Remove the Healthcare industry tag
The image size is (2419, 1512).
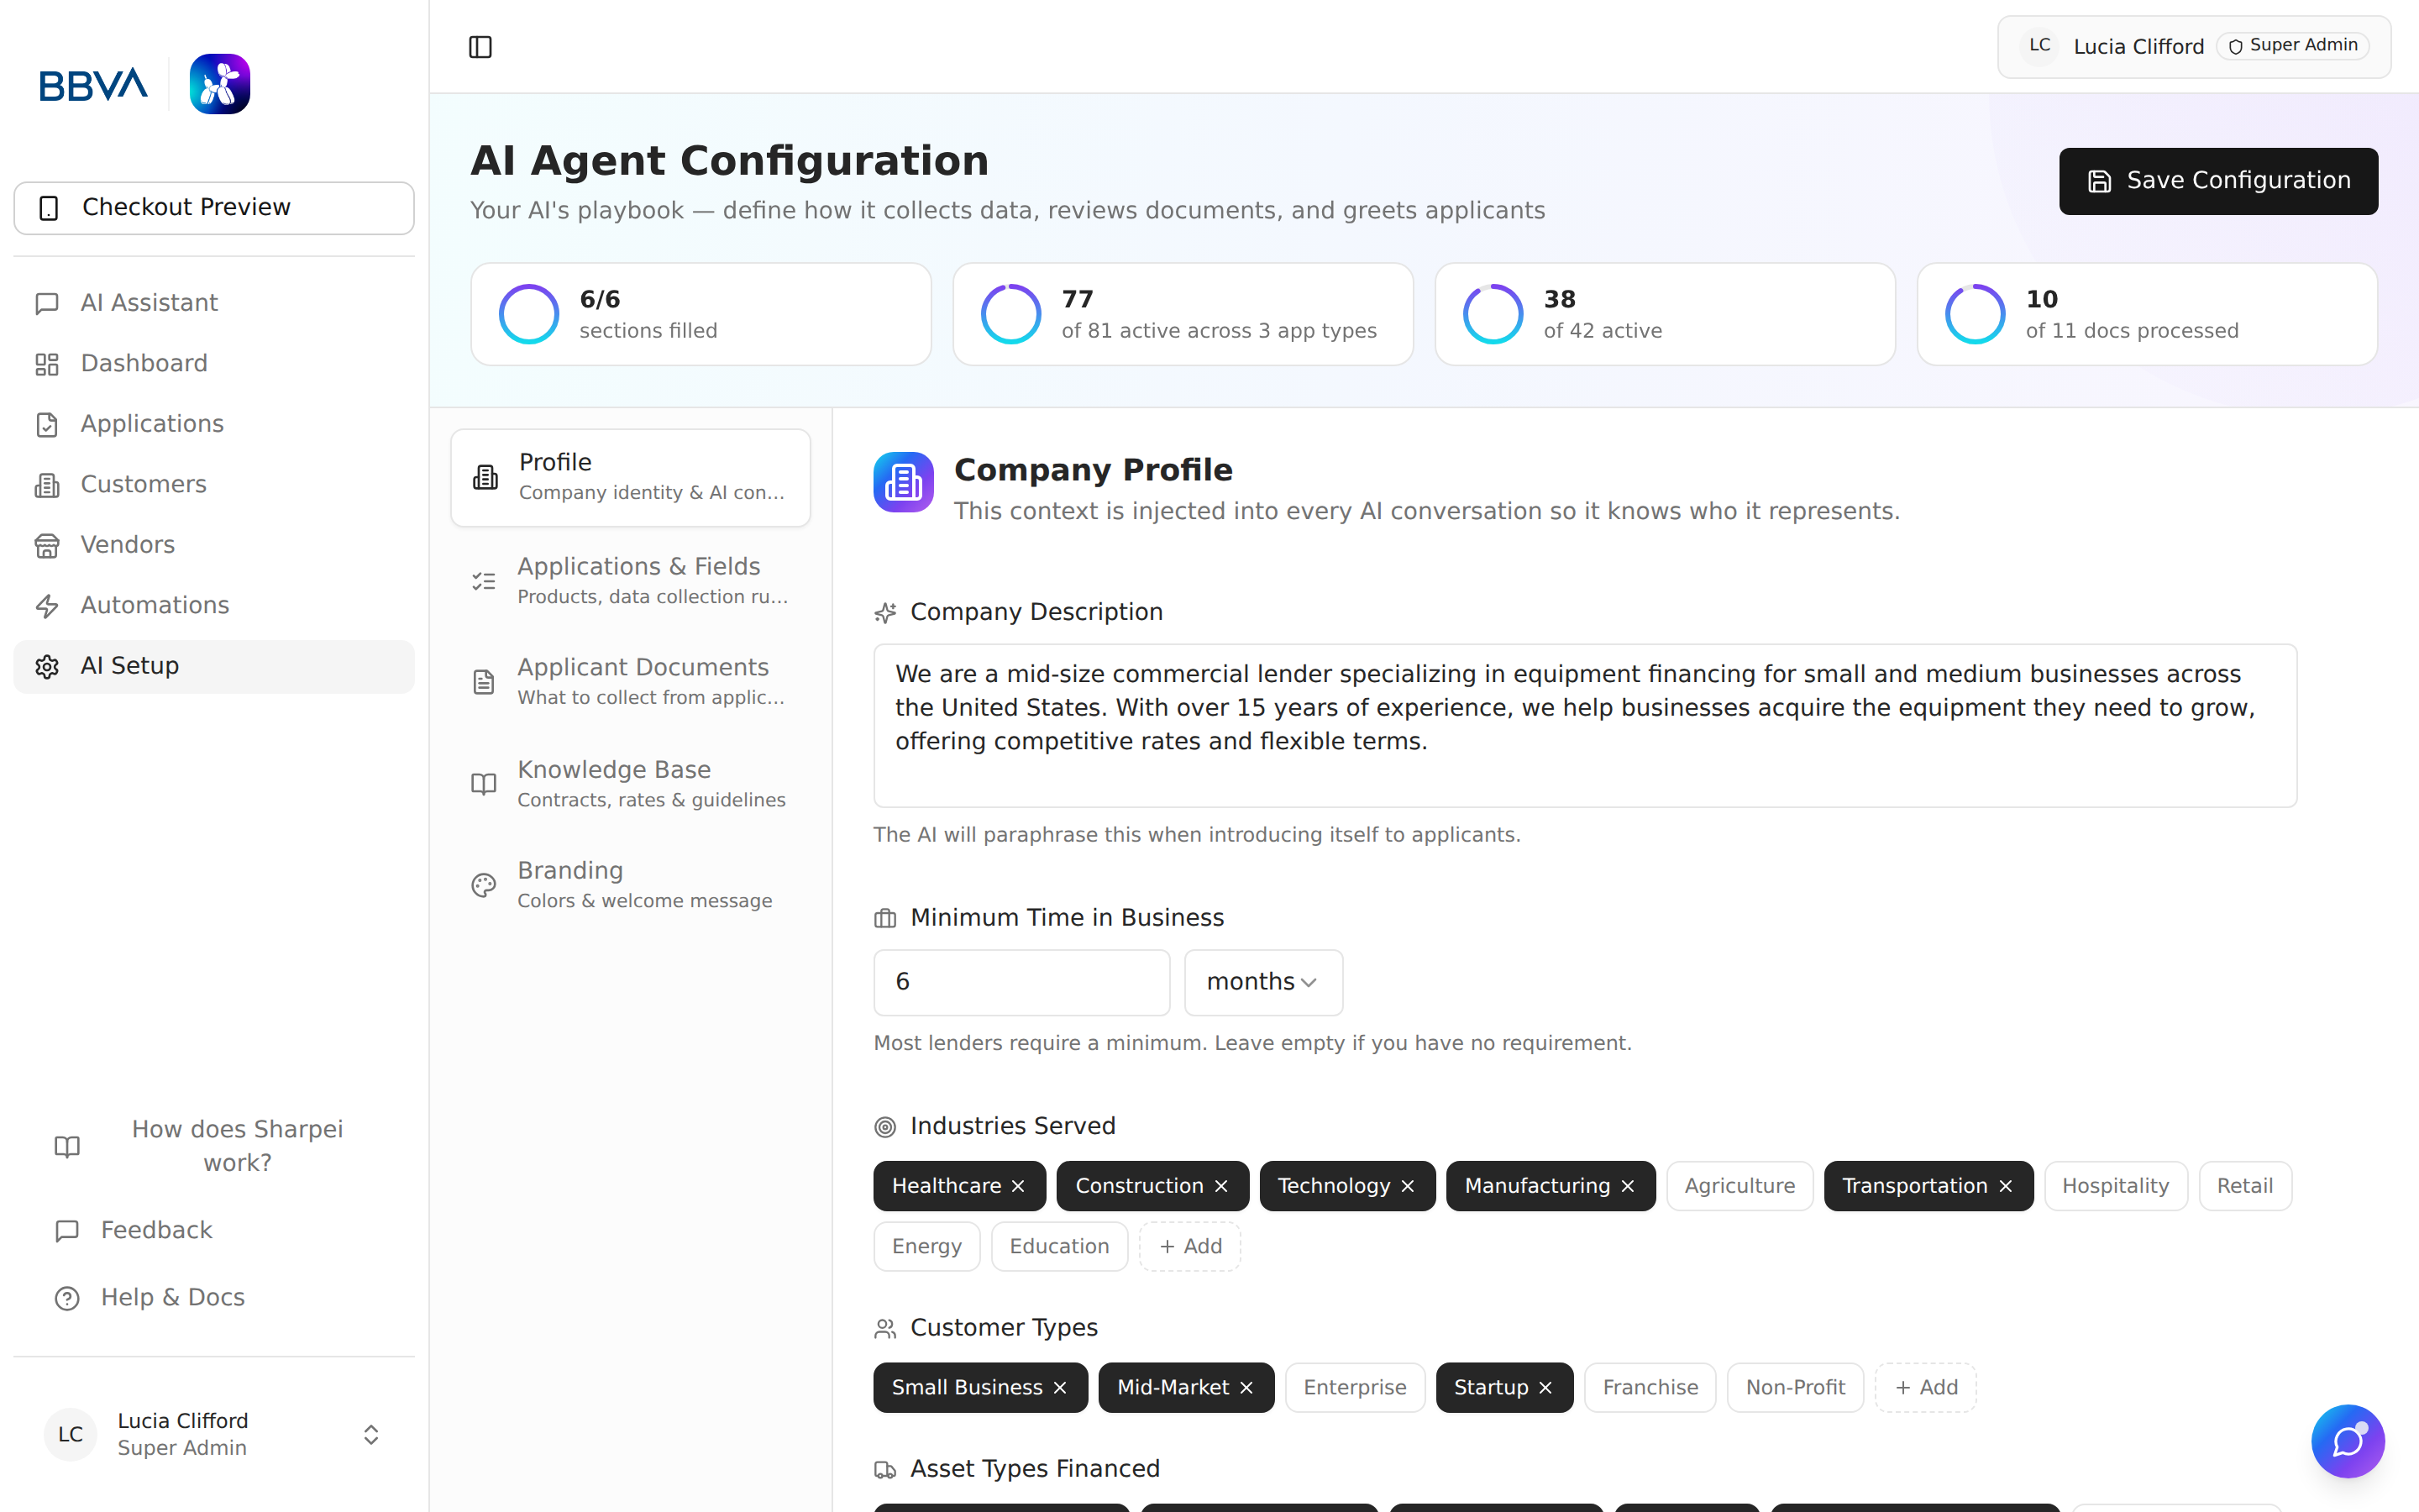point(1019,1186)
